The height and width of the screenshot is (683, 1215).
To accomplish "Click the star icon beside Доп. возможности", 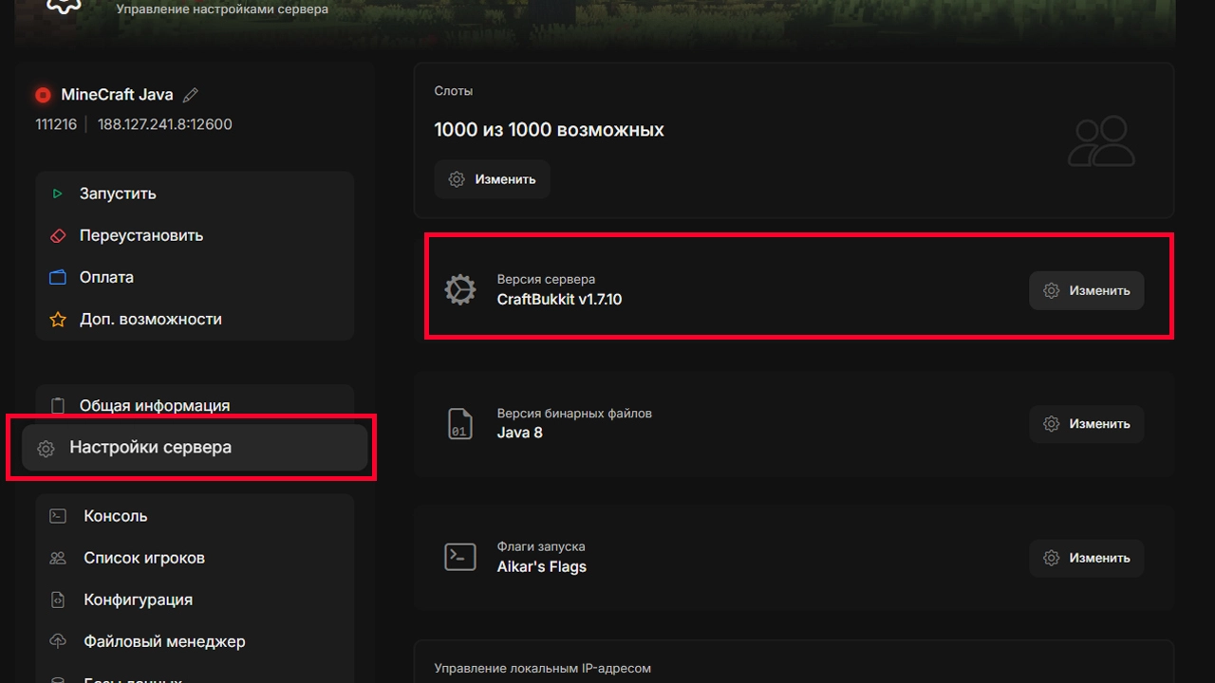I will (58, 320).
